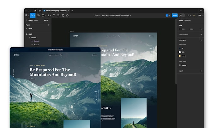Click the user avatar in Figma toolbar
This screenshot has width=214, height=128.
[167, 15]
